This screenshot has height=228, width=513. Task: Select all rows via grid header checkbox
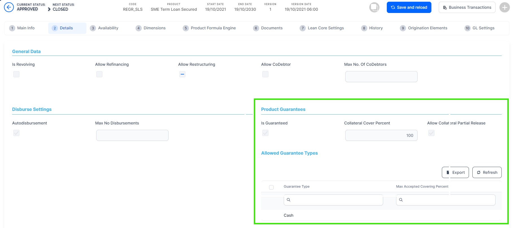click(271, 187)
